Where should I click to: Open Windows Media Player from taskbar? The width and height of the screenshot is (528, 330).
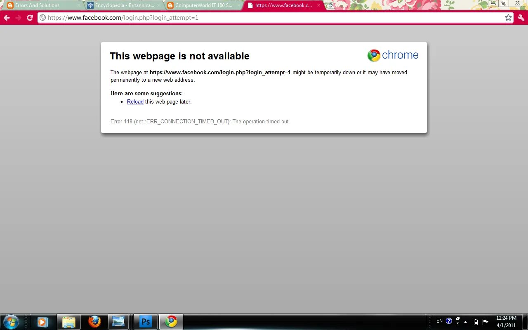pyautogui.click(x=42, y=322)
